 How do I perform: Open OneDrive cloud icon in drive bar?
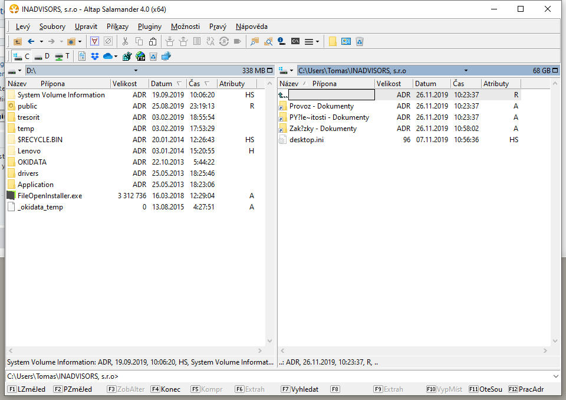(108, 57)
